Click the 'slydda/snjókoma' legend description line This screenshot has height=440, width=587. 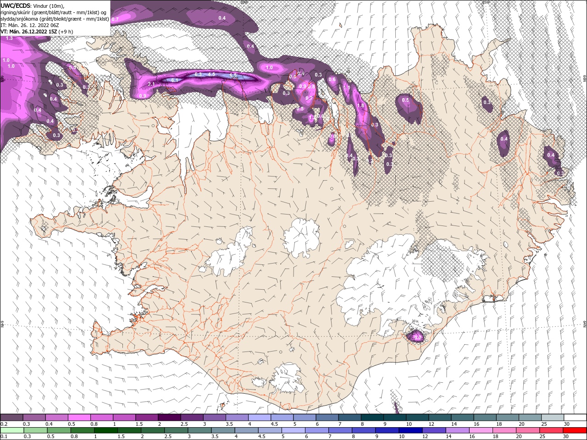(x=55, y=19)
